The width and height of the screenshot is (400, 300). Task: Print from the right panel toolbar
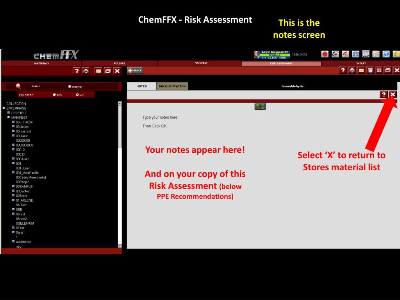[352, 70]
